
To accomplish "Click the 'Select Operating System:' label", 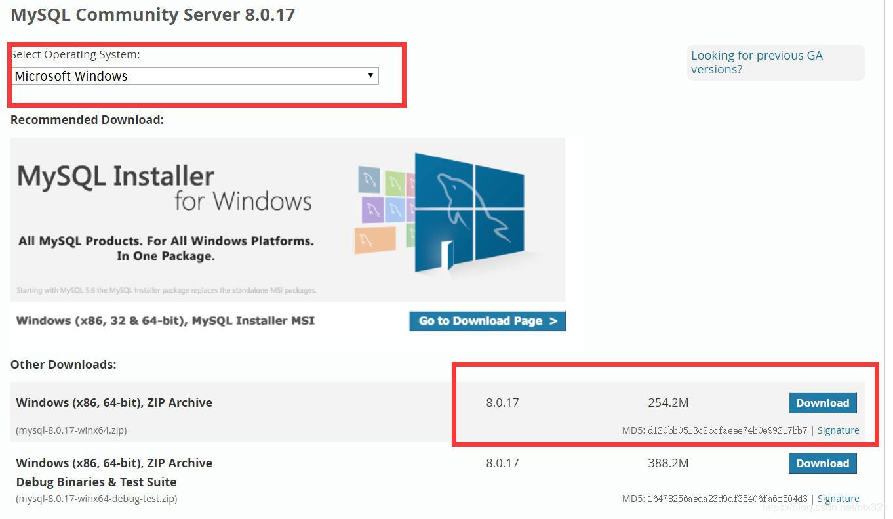I will [x=75, y=54].
